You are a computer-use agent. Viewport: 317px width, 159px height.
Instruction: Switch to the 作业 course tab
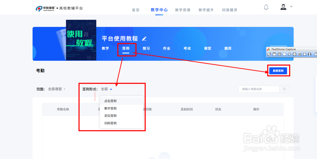click(x=167, y=48)
